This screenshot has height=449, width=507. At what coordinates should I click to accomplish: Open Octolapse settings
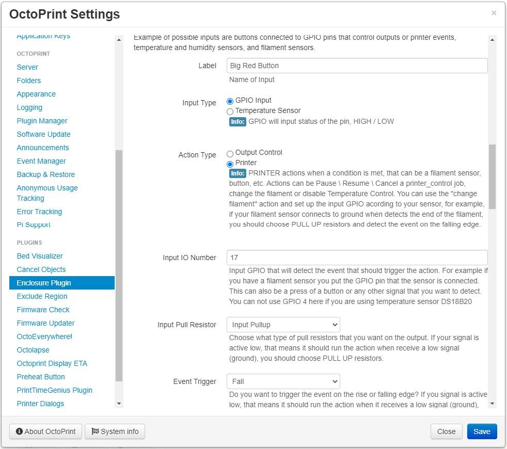click(33, 350)
